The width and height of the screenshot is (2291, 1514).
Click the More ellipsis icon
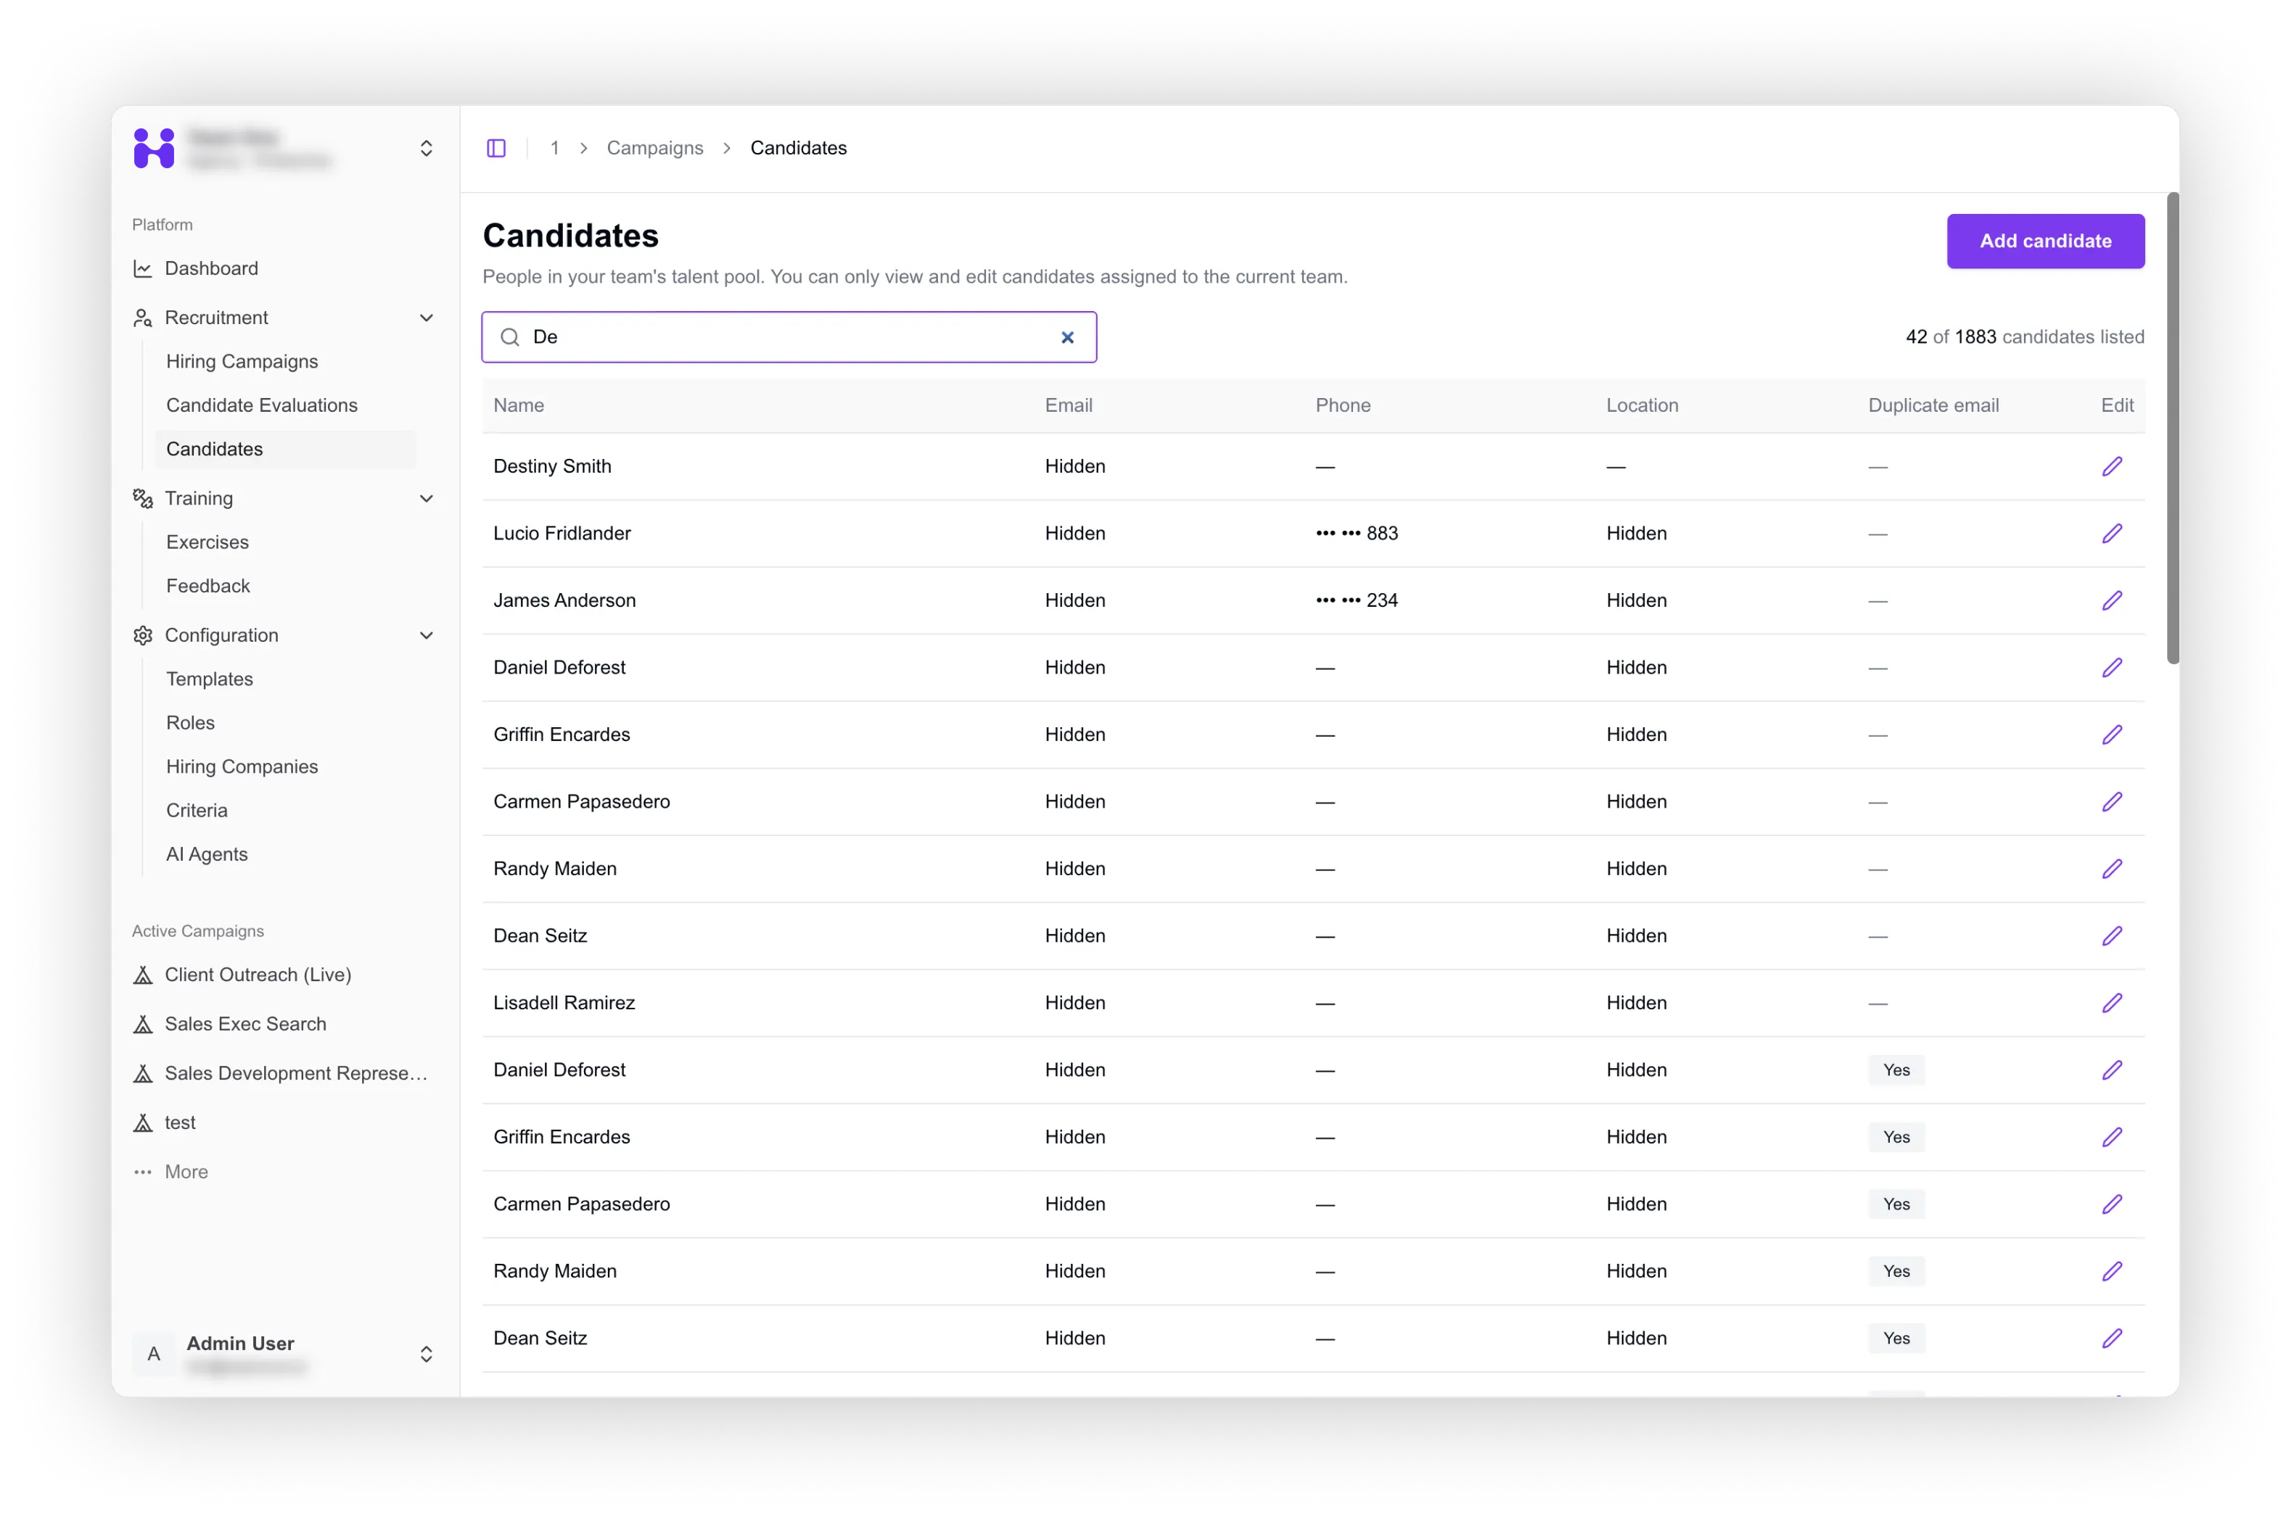(143, 1172)
